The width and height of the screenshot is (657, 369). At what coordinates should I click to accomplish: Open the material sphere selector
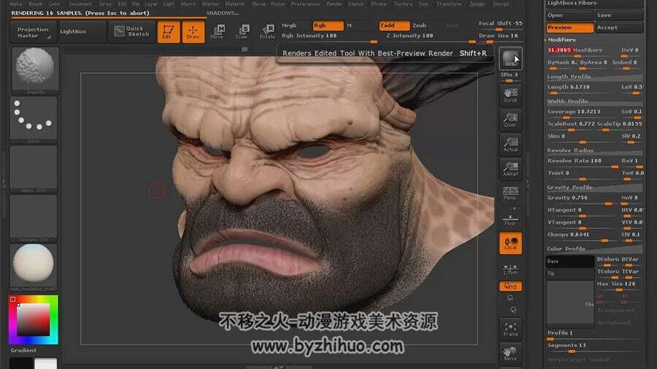33,267
